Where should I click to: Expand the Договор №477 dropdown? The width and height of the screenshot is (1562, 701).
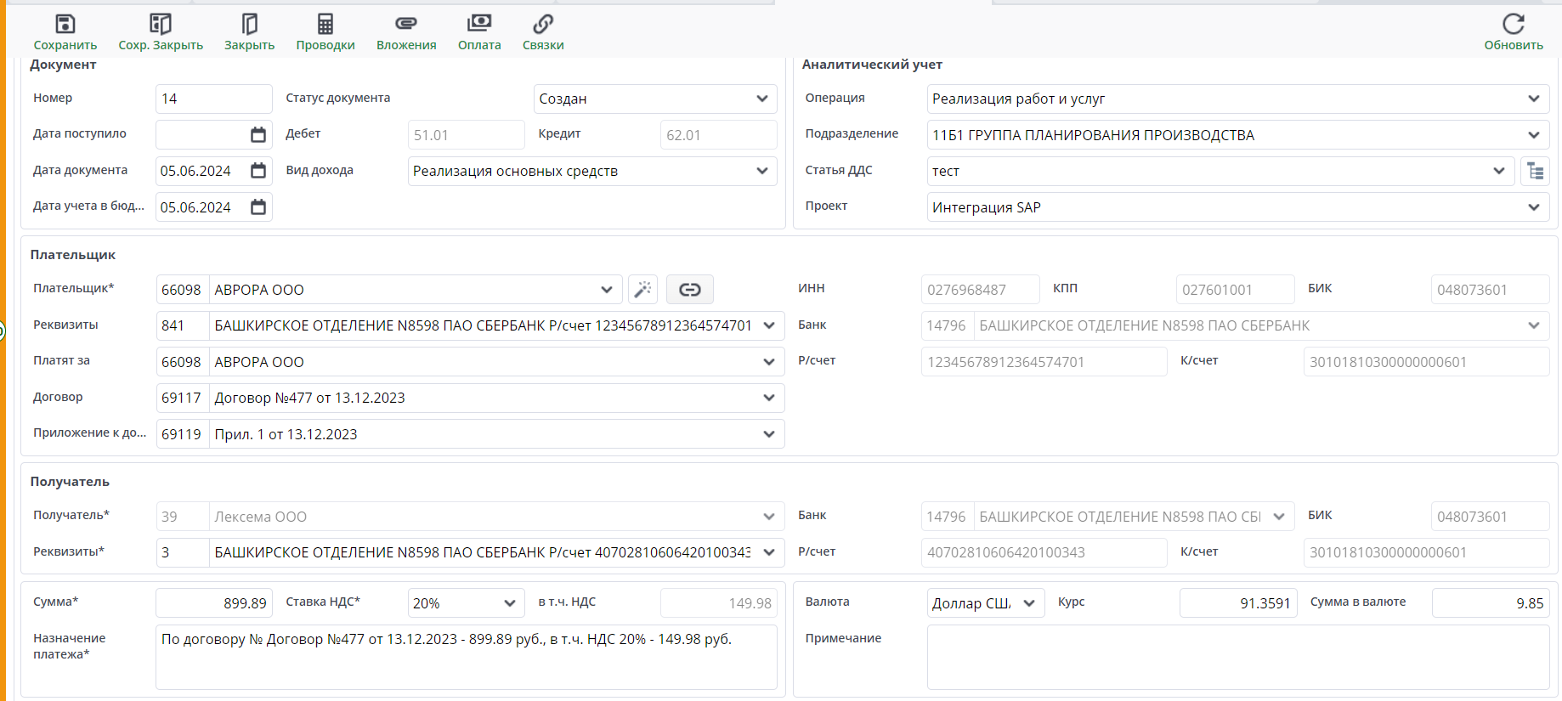768,398
